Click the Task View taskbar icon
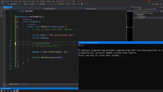 (5, 91)
